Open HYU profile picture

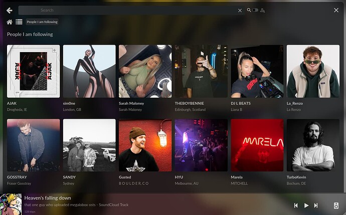(201, 145)
